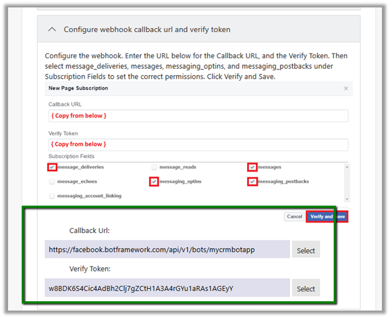Viewport: 390px width, 318px height.
Task: Close the New Page Subscription dialog
Action: tap(346, 89)
